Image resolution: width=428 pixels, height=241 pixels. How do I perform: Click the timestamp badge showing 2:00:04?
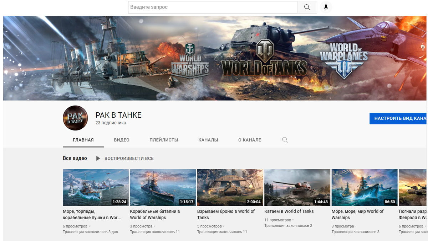pyautogui.click(x=254, y=201)
